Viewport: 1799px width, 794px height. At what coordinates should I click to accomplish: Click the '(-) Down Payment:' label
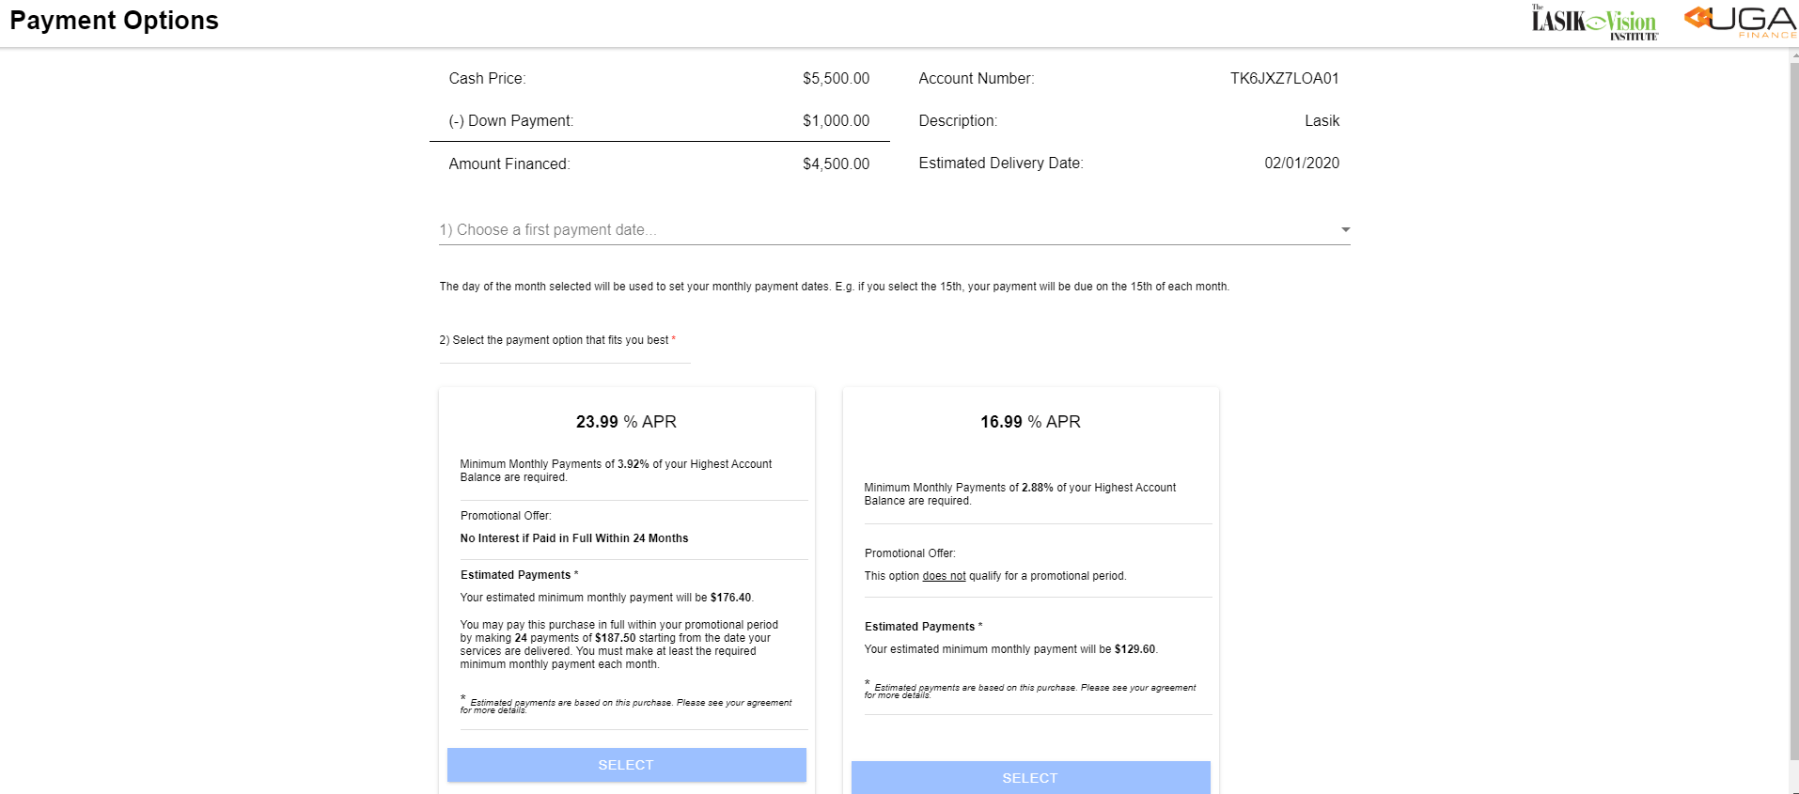510,121
